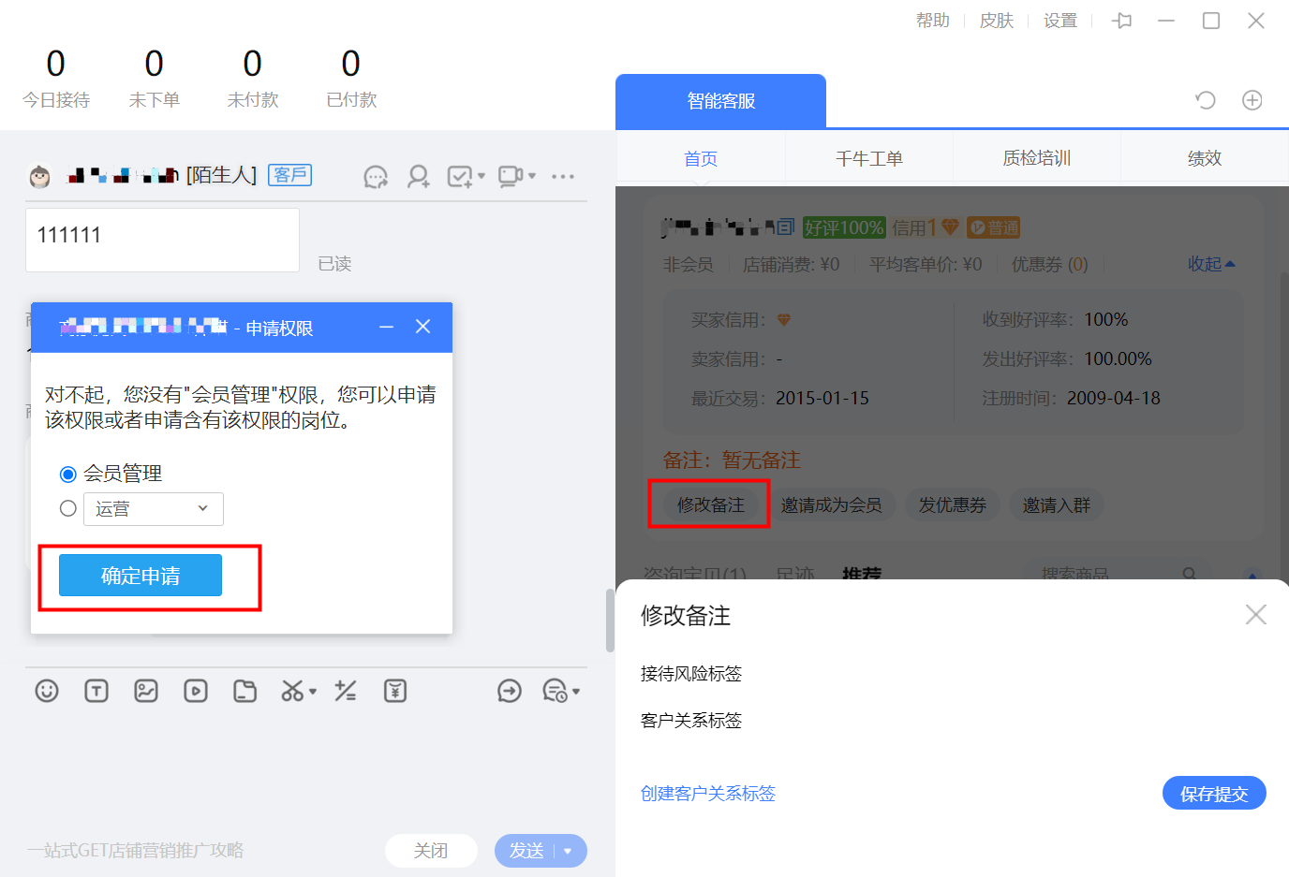This screenshot has height=877, width=1289.
Task: Click the text format T icon
Action: pyautogui.click(x=96, y=691)
